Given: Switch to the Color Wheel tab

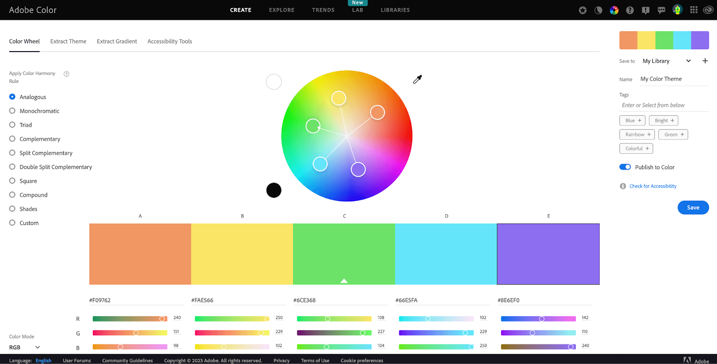Looking at the screenshot, I should coord(24,41).
